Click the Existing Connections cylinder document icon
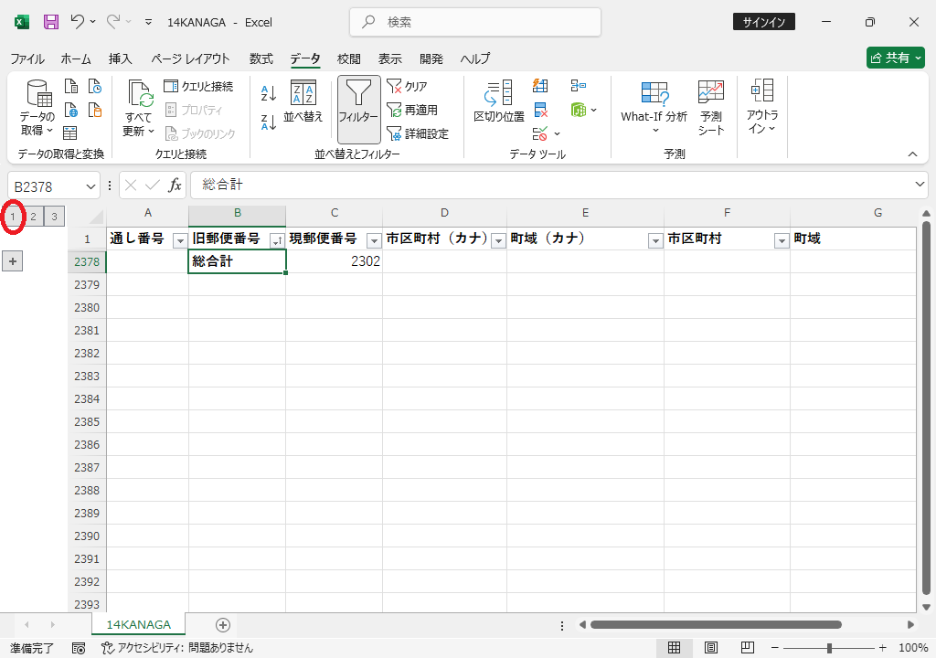Viewport: 936px width, 658px height. [x=95, y=110]
